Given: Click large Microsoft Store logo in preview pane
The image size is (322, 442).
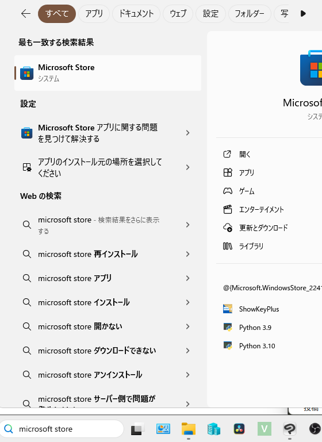Looking at the screenshot, I should click(311, 68).
